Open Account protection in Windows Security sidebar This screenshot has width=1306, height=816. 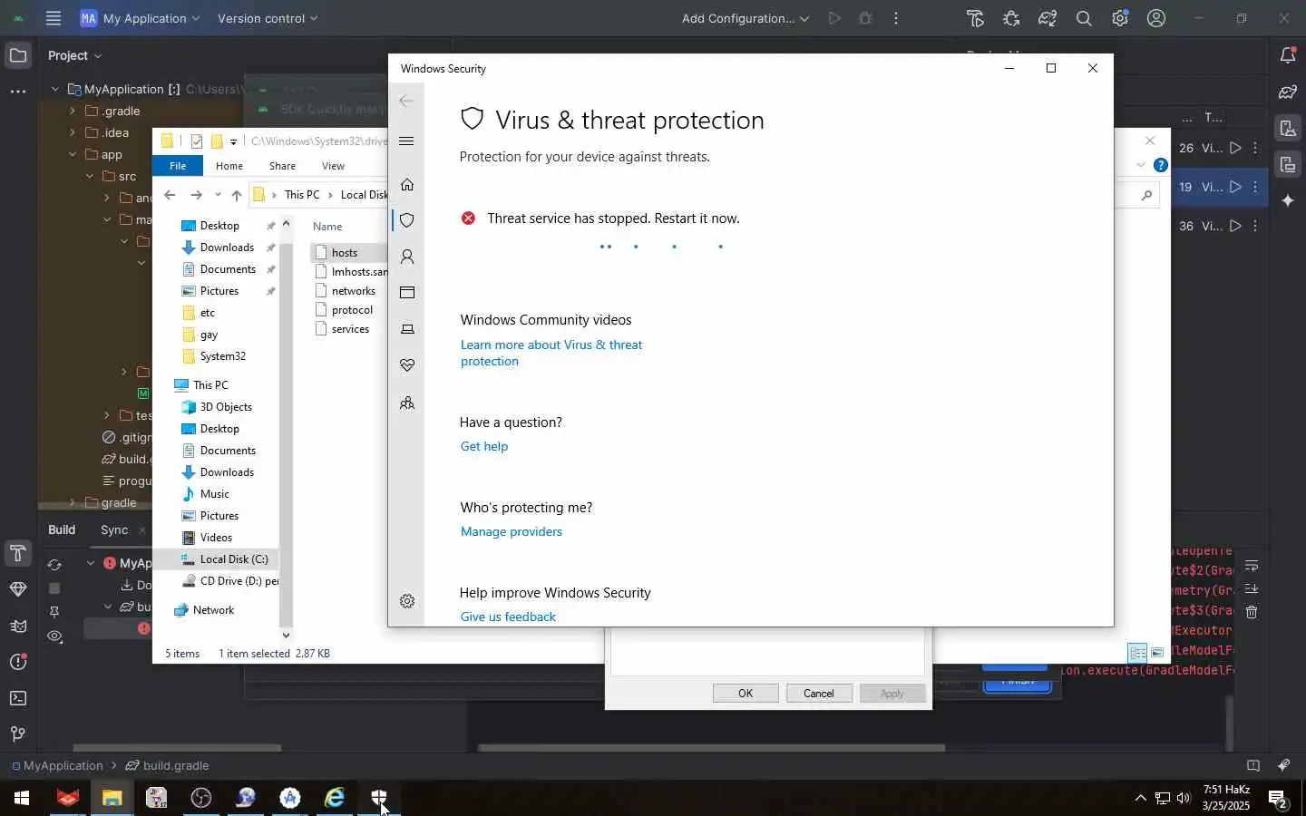(407, 257)
